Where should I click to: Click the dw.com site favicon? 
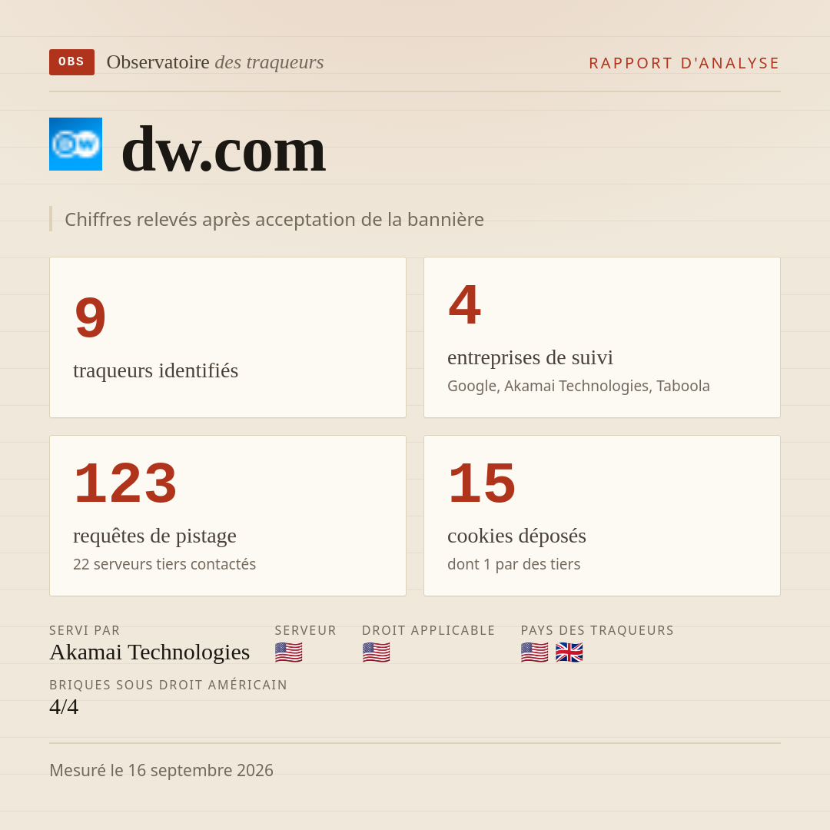pos(75,144)
